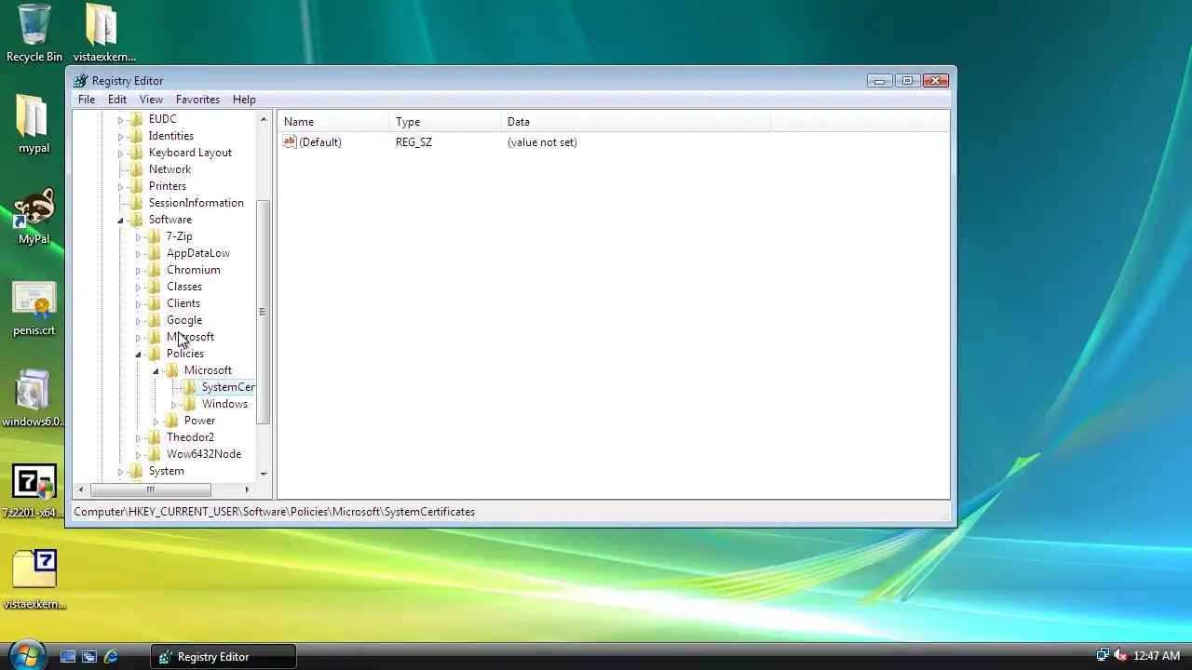
Task: Click the muted volume tray icon
Action: (1120, 655)
